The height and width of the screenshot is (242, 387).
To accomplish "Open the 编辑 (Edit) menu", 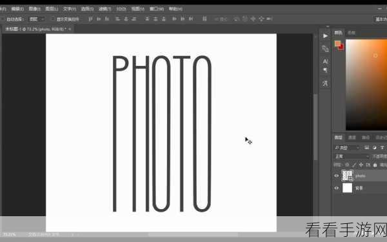I will click(x=17, y=9).
